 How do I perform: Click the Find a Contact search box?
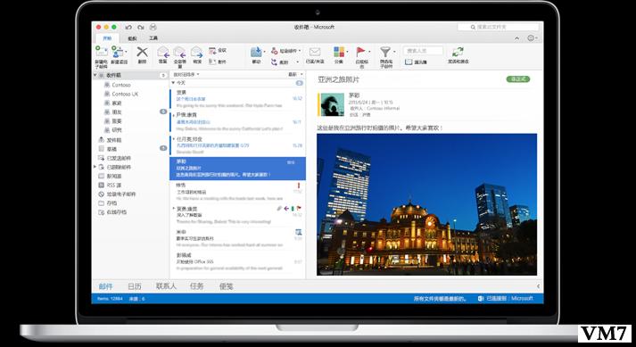pyautogui.click(x=423, y=51)
